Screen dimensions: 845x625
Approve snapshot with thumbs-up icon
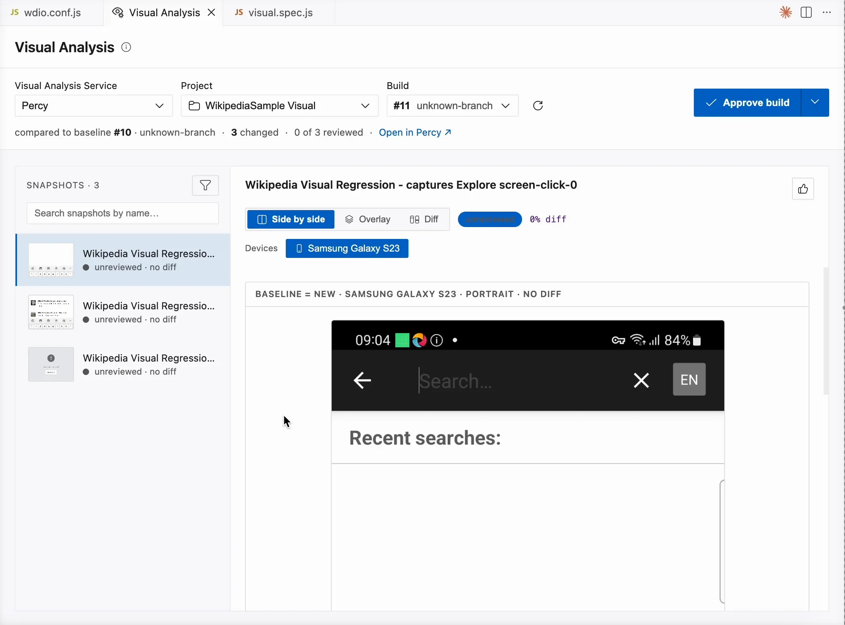(803, 189)
